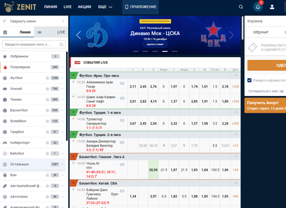Click the Баскетбол icon in sidebar
This screenshot has height=208, width=286.
click(5, 110)
